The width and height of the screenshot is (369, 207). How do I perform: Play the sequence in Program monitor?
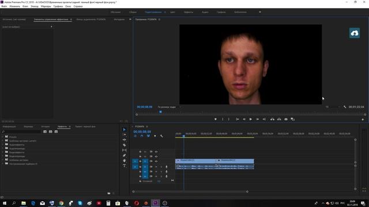[x=251, y=119]
